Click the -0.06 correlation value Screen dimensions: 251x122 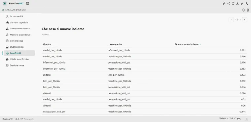(243, 106)
